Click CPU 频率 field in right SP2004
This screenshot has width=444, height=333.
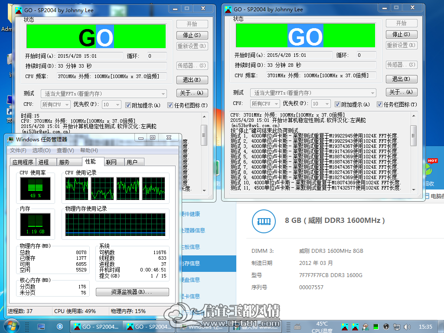[321, 75]
